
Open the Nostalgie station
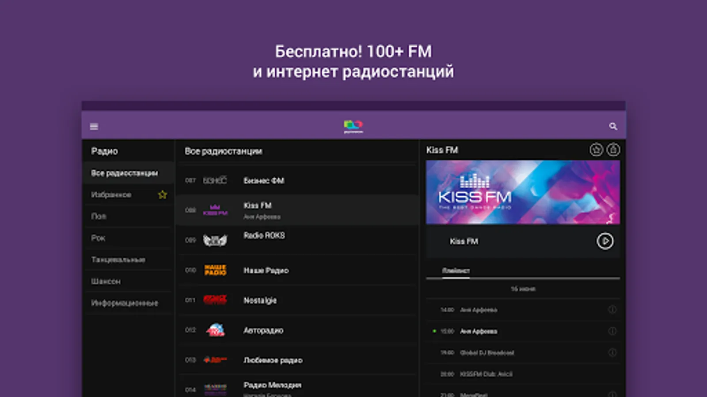coord(297,300)
